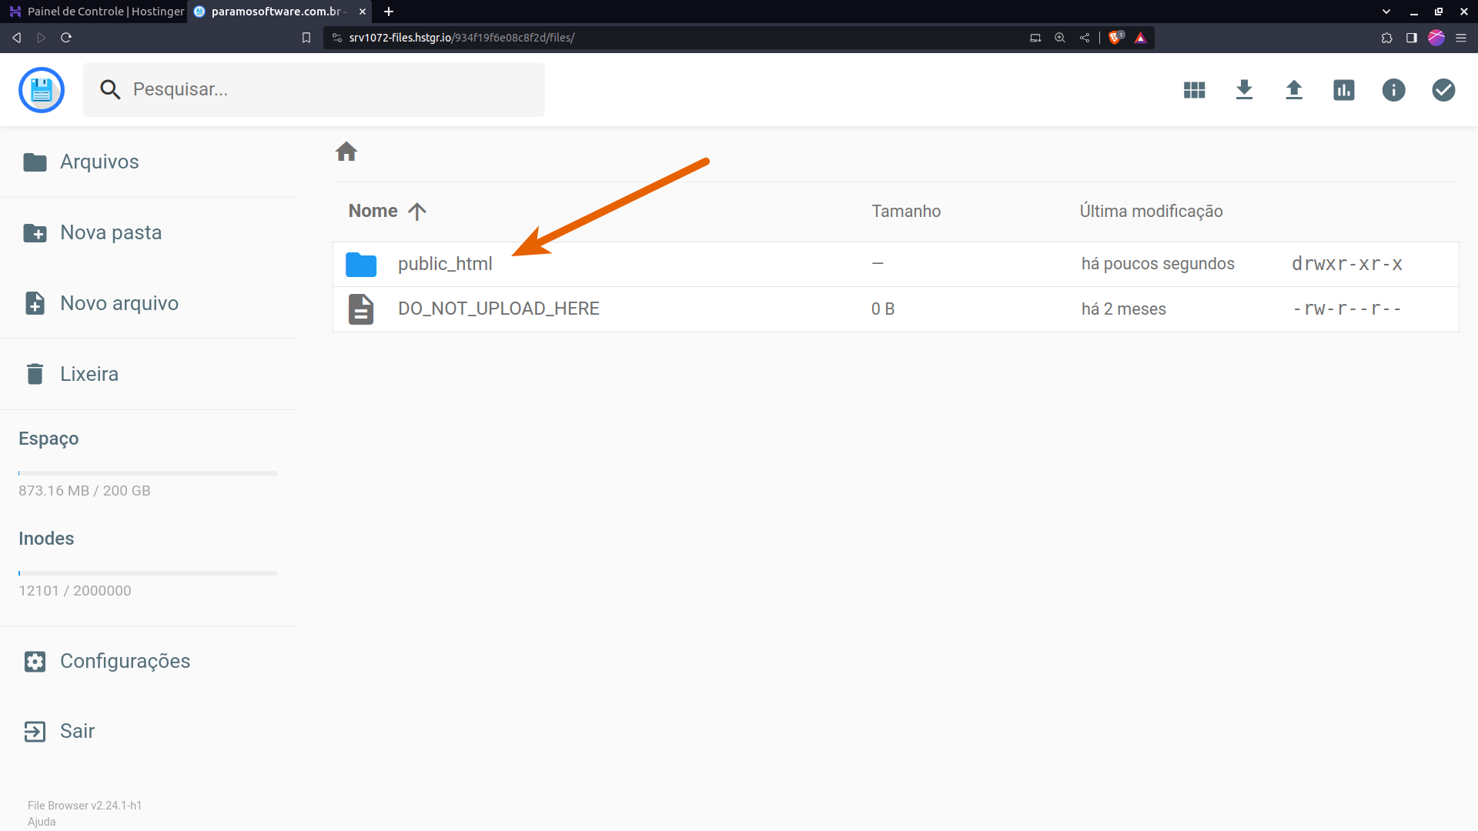Open the browser hamburger menu
This screenshot has width=1478, height=831.
coord(1461,38)
